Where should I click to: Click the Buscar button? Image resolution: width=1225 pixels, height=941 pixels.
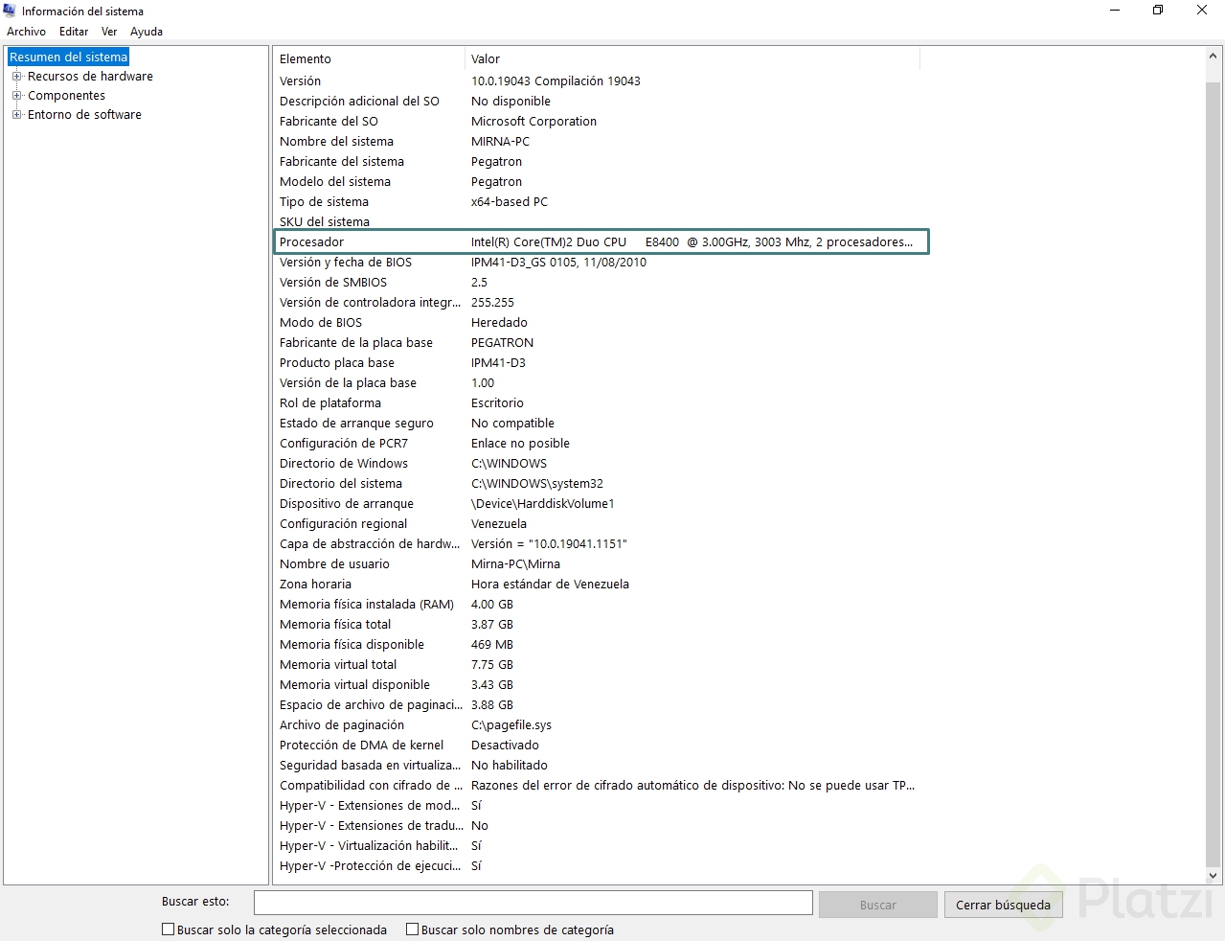878,905
